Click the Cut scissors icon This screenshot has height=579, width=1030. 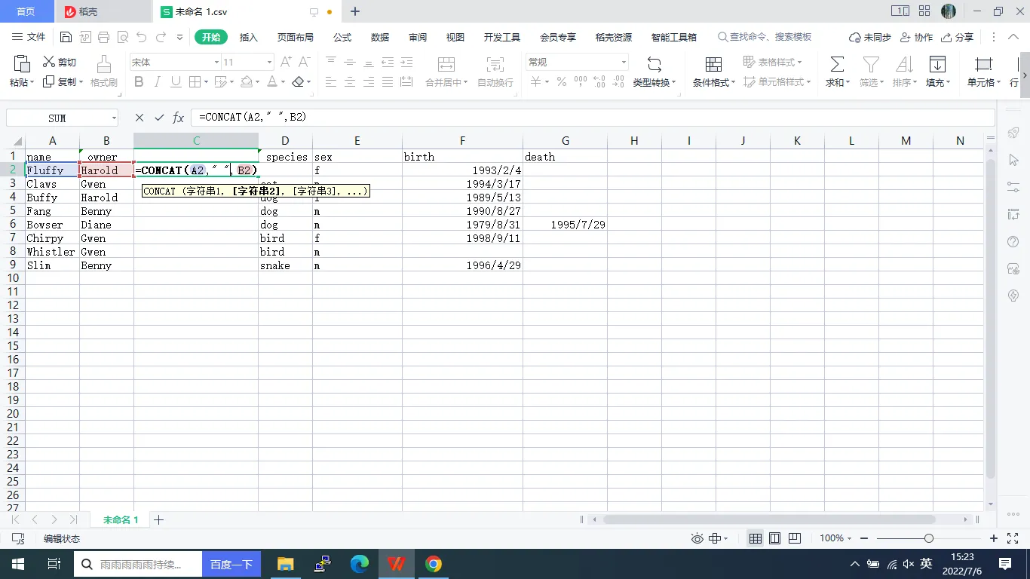click(50, 62)
